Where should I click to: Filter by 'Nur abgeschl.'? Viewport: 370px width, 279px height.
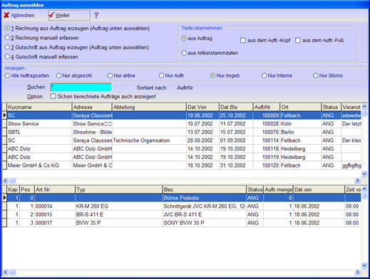74,76
